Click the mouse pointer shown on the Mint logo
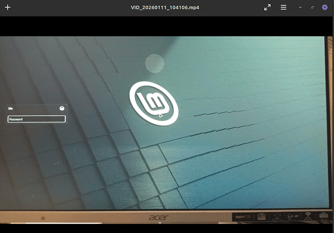This screenshot has height=233, width=334. [x=161, y=115]
